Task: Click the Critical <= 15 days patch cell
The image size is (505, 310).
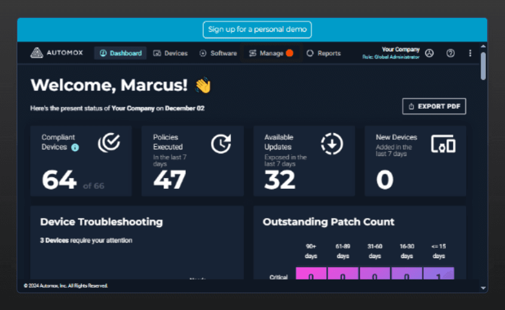Action: [439, 274]
